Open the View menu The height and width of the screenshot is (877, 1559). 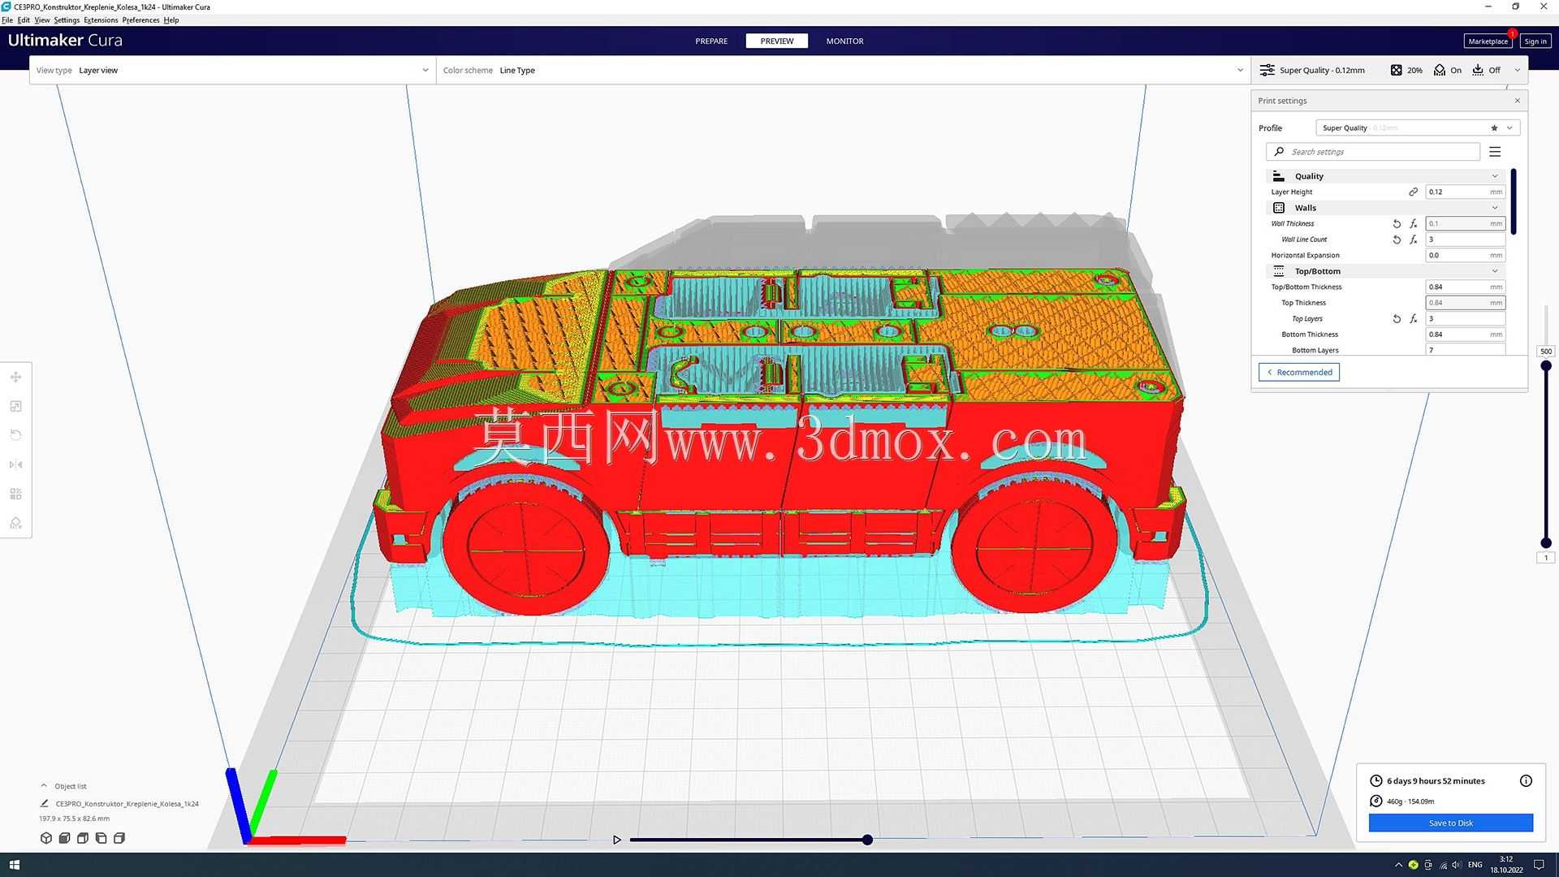point(42,19)
